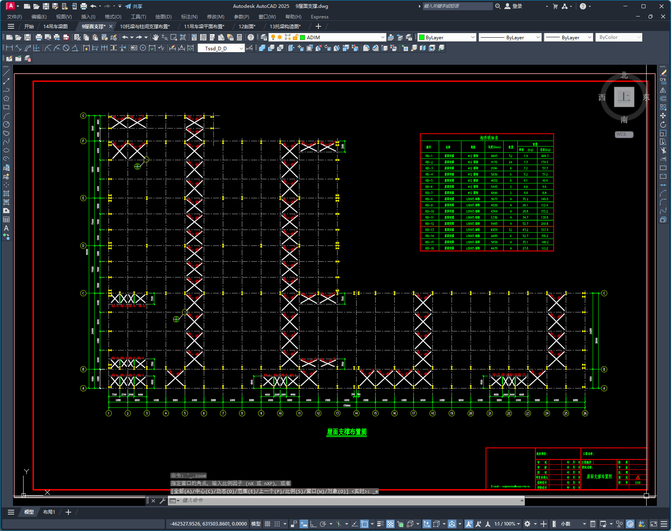Open the ByLayer linetype dropdown
Viewport: 671px width, 531px height.
538,37
